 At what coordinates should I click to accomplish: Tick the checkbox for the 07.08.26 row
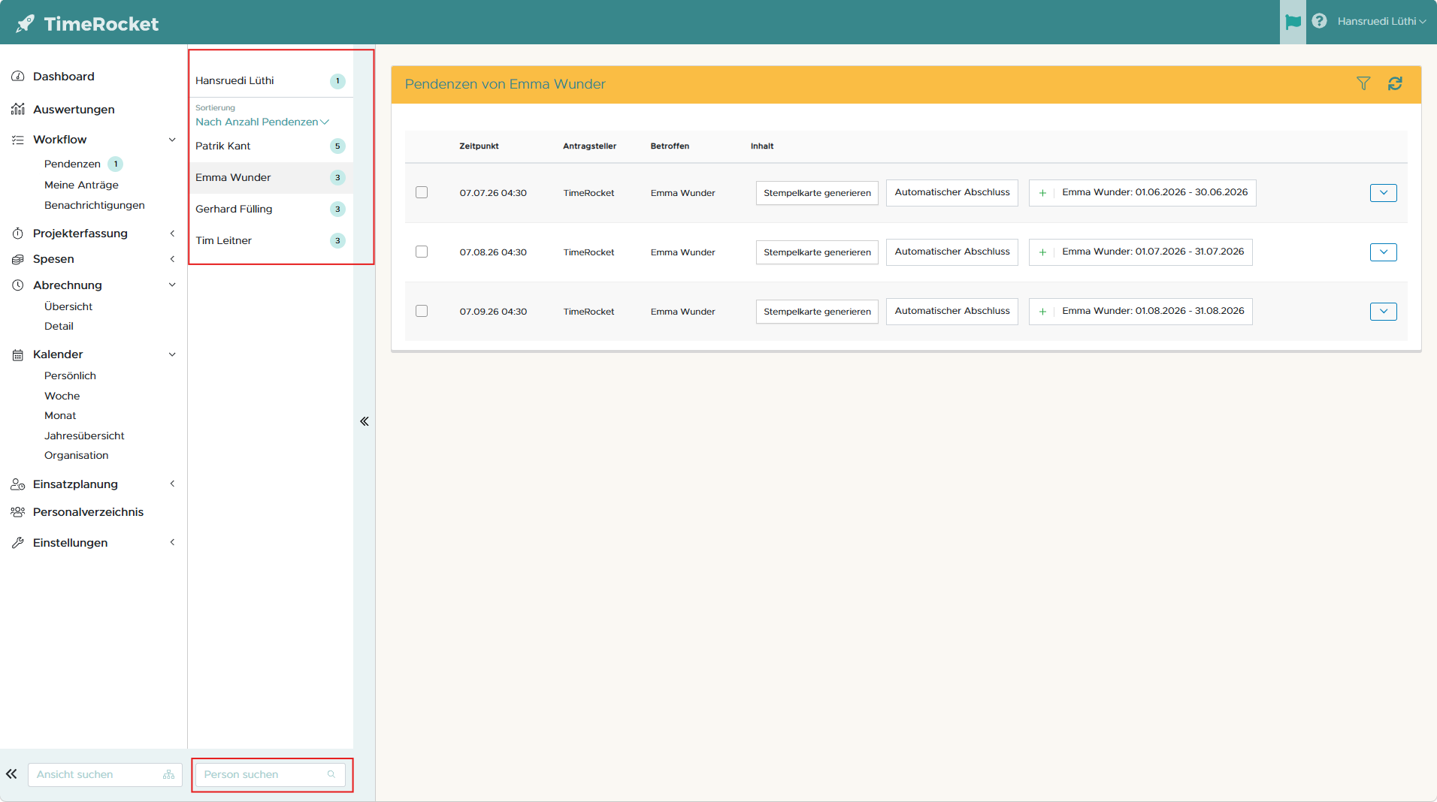click(422, 252)
